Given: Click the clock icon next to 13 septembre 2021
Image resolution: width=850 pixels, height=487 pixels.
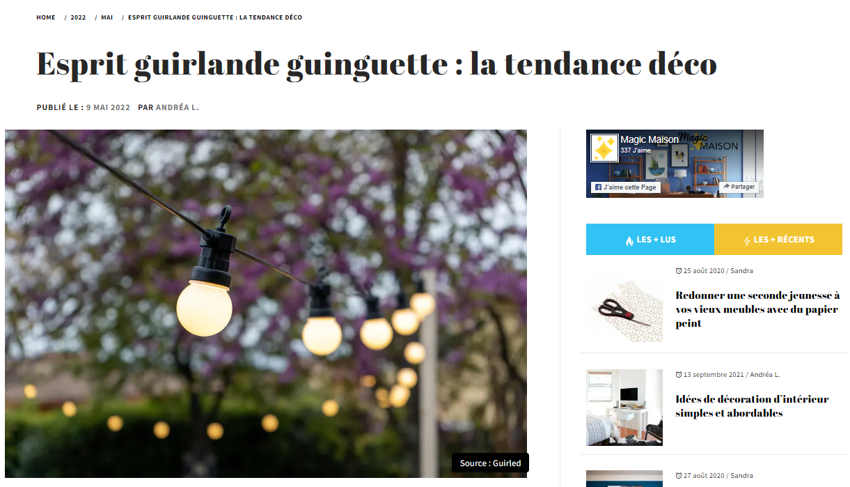Looking at the screenshot, I should point(679,375).
